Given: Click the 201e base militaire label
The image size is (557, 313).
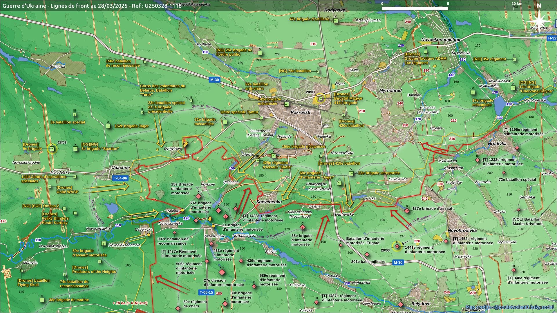Looking at the screenshot, I should (x=368, y=261).
